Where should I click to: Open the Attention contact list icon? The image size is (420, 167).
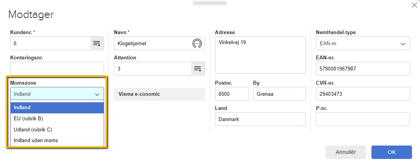click(198, 69)
